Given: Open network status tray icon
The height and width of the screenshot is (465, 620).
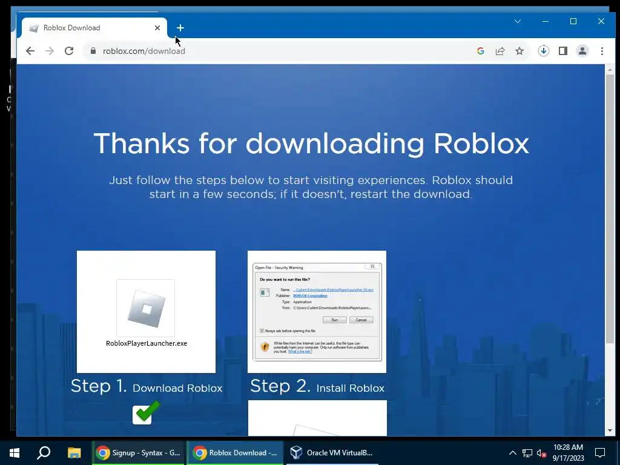Looking at the screenshot, I should pos(527,453).
